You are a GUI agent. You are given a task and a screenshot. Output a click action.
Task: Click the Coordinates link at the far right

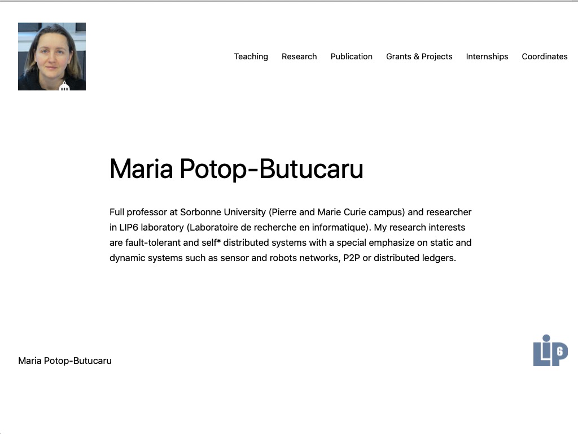[545, 57]
